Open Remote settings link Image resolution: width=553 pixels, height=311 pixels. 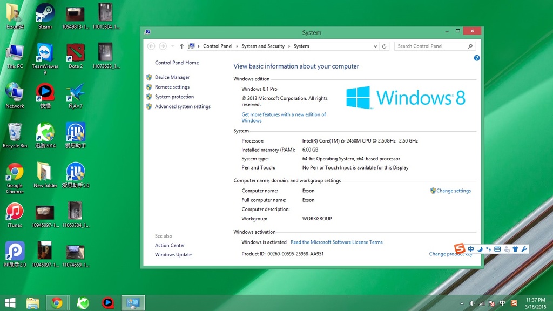click(172, 87)
